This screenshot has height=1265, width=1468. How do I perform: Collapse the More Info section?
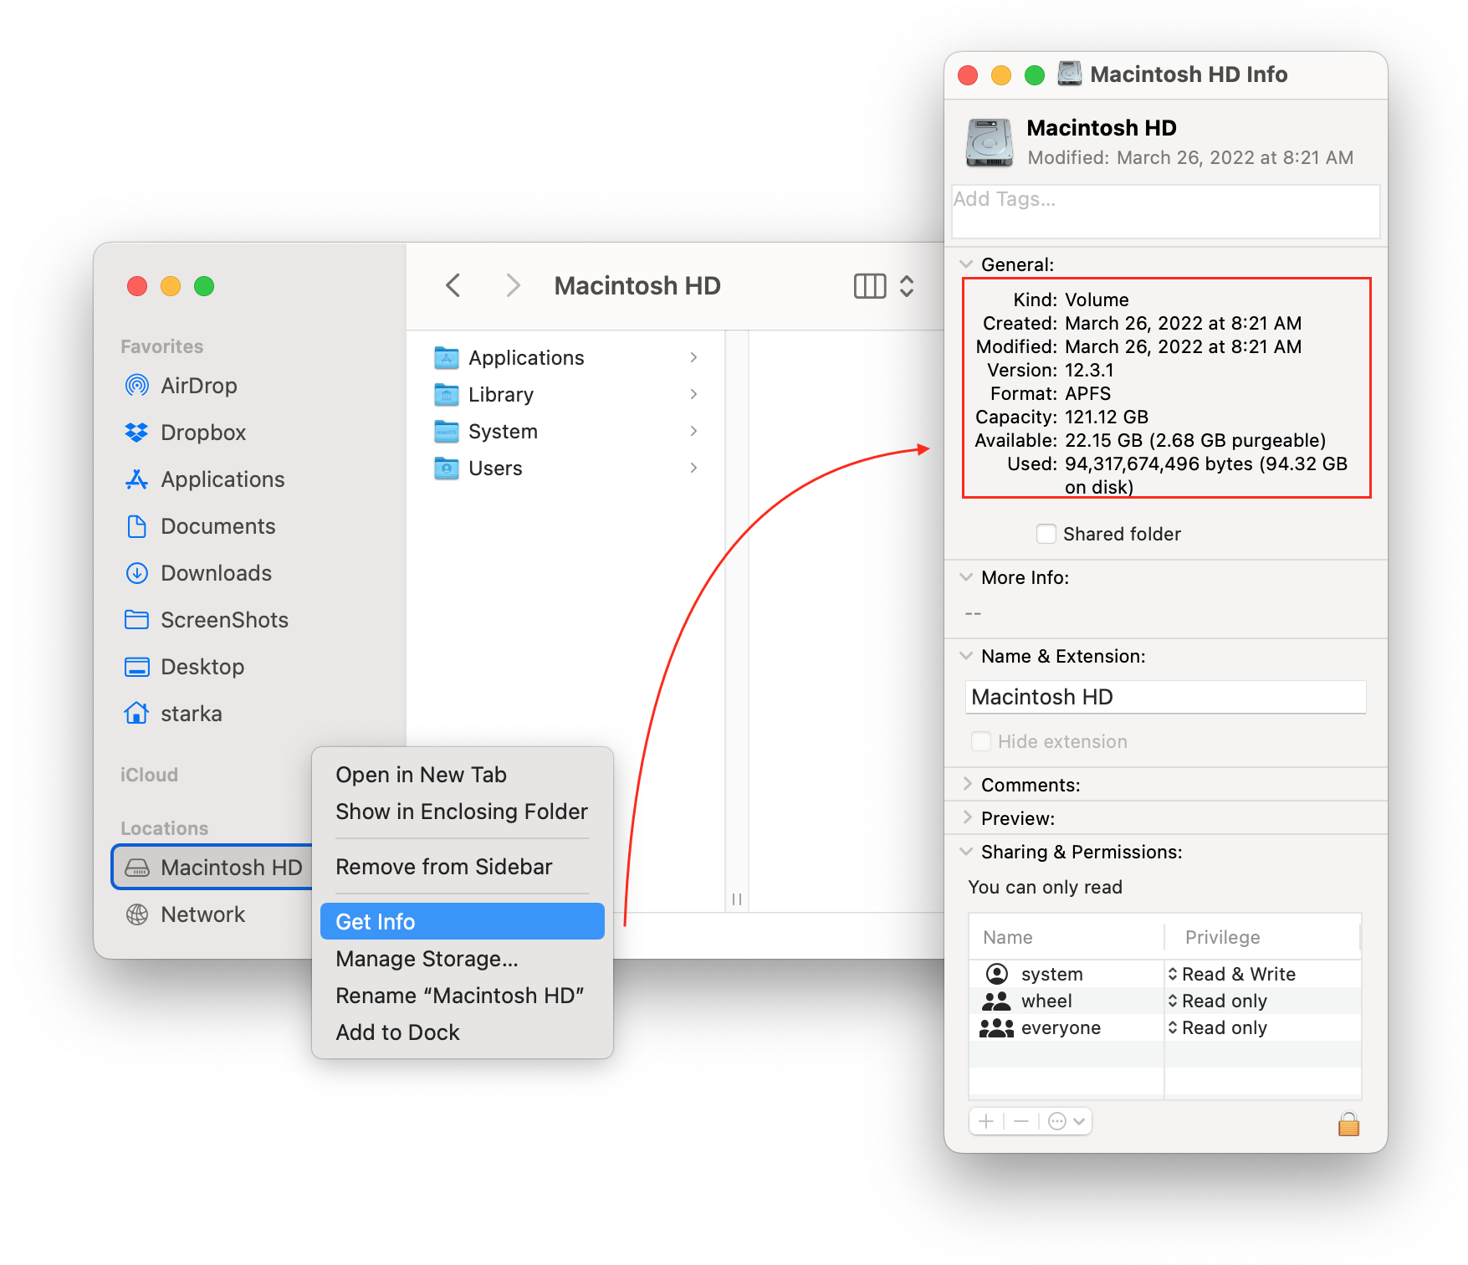(966, 577)
